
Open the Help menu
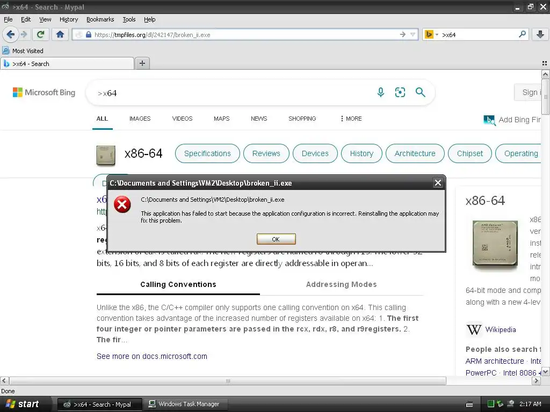(x=149, y=19)
